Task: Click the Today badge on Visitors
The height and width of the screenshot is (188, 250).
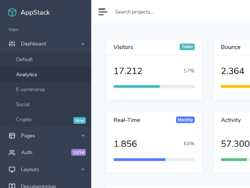Action: tap(187, 46)
